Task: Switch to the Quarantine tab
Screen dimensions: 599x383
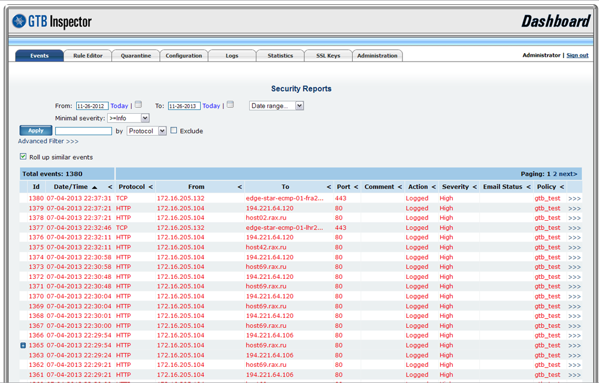Action: coord(136,56)
